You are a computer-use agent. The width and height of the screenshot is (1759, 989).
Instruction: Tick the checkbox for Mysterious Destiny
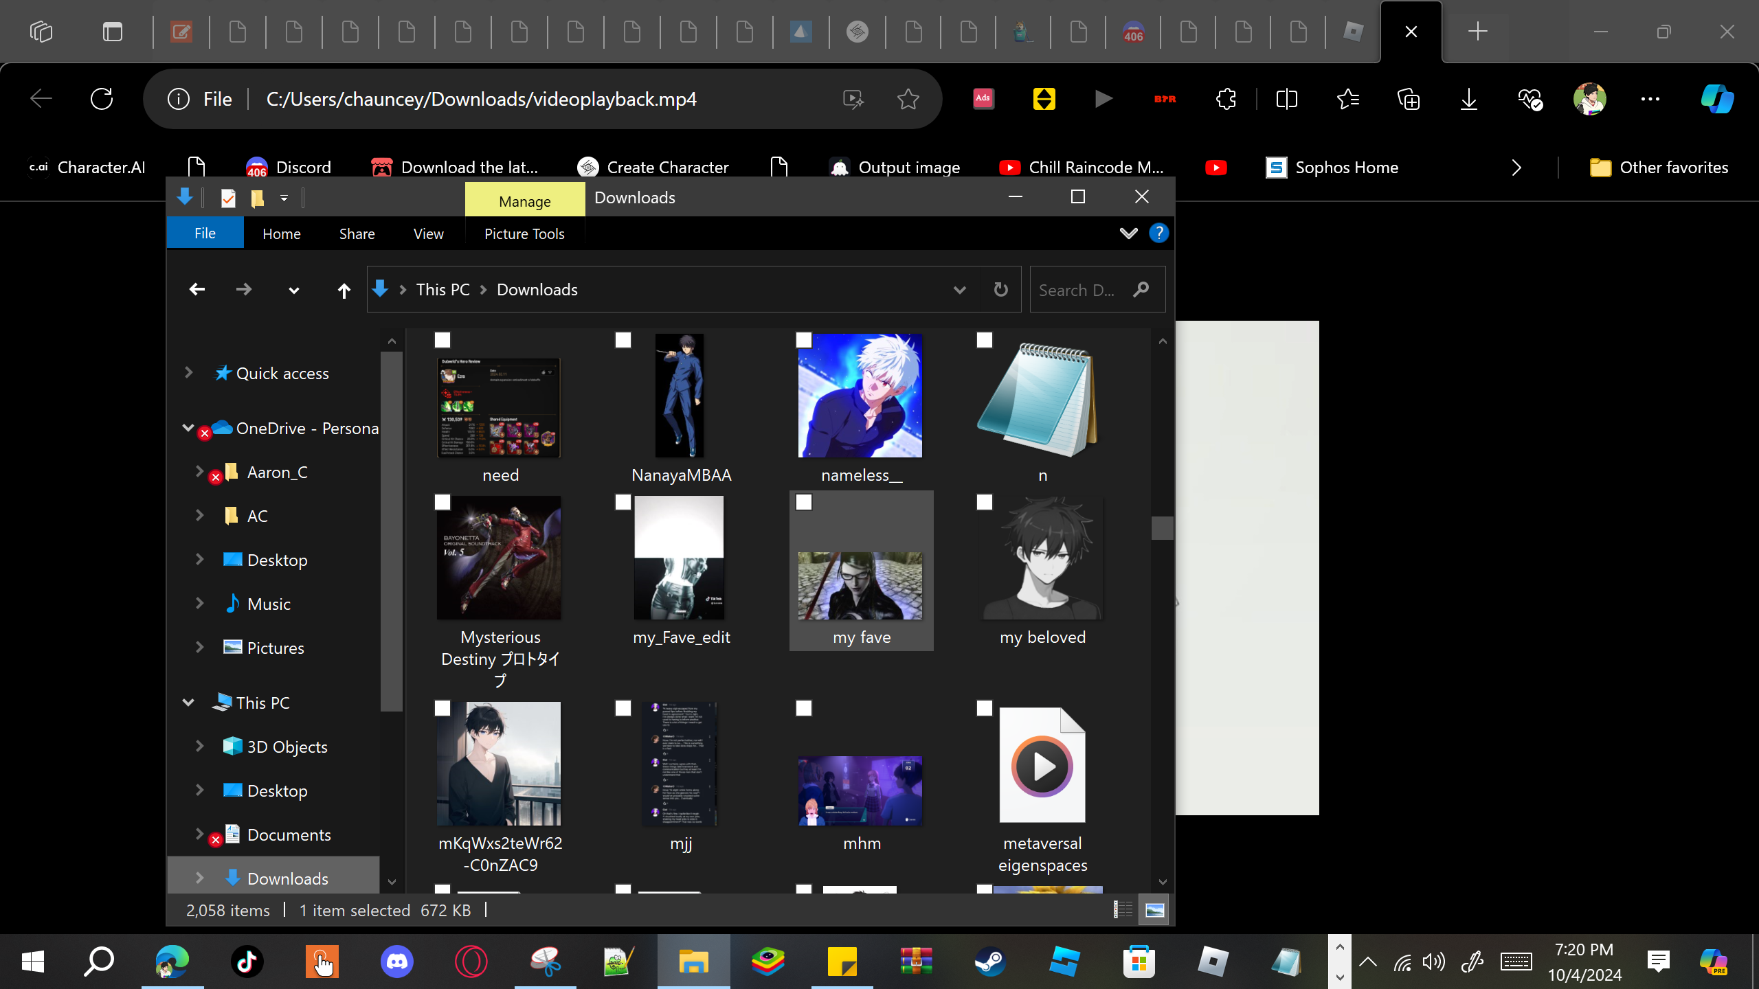[442, 502]
